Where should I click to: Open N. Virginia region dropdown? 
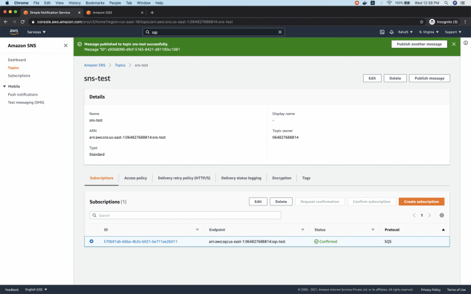429,32
